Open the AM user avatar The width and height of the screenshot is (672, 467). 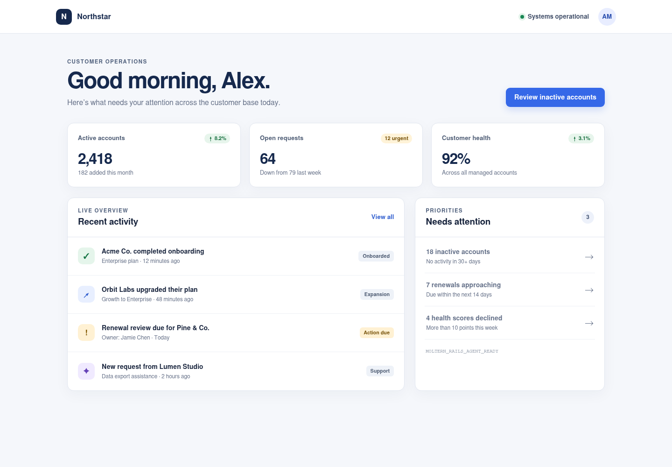[607, 16]
